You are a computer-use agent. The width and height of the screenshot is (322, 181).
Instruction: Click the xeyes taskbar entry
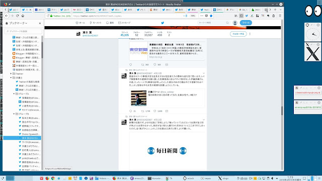point(206,178)
